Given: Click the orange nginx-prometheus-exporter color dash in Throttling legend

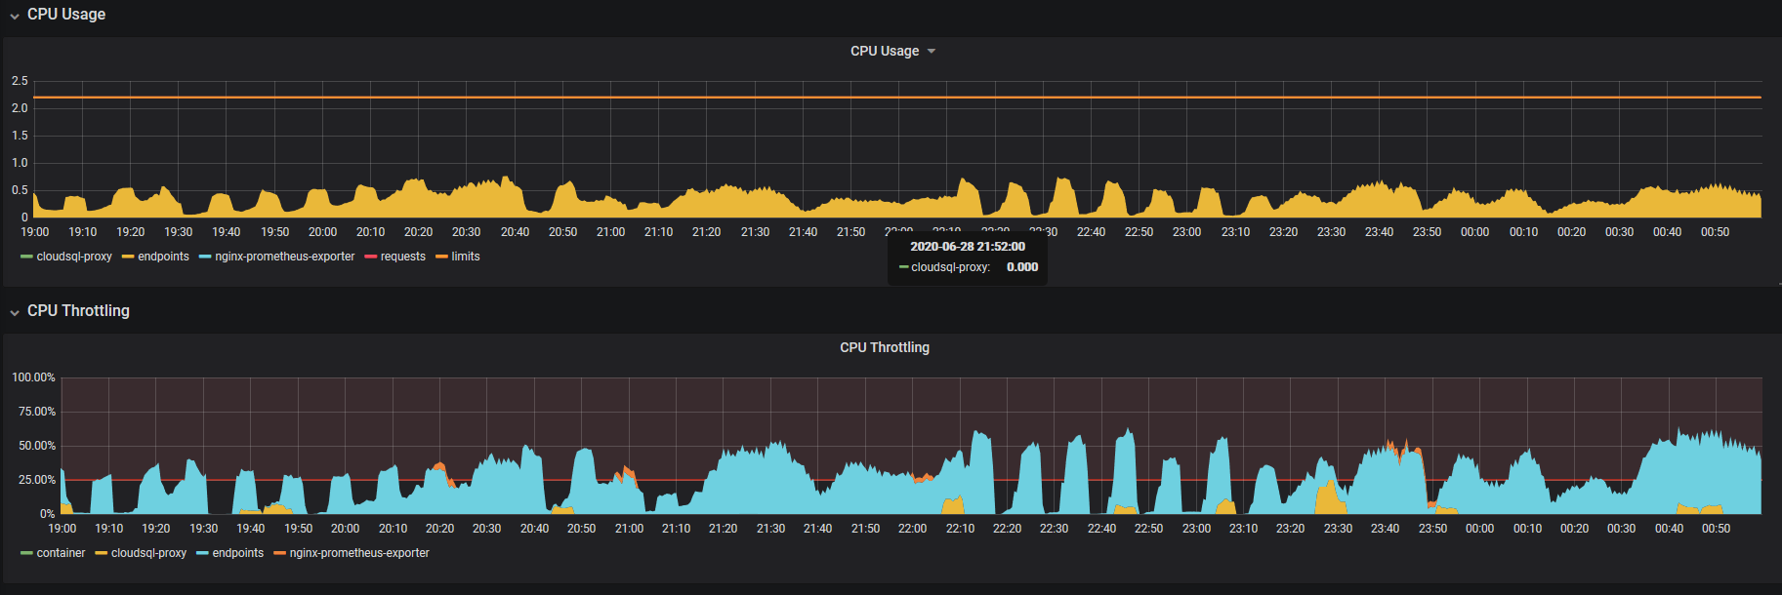Looking at the screenshot, I should click(279, 554).
